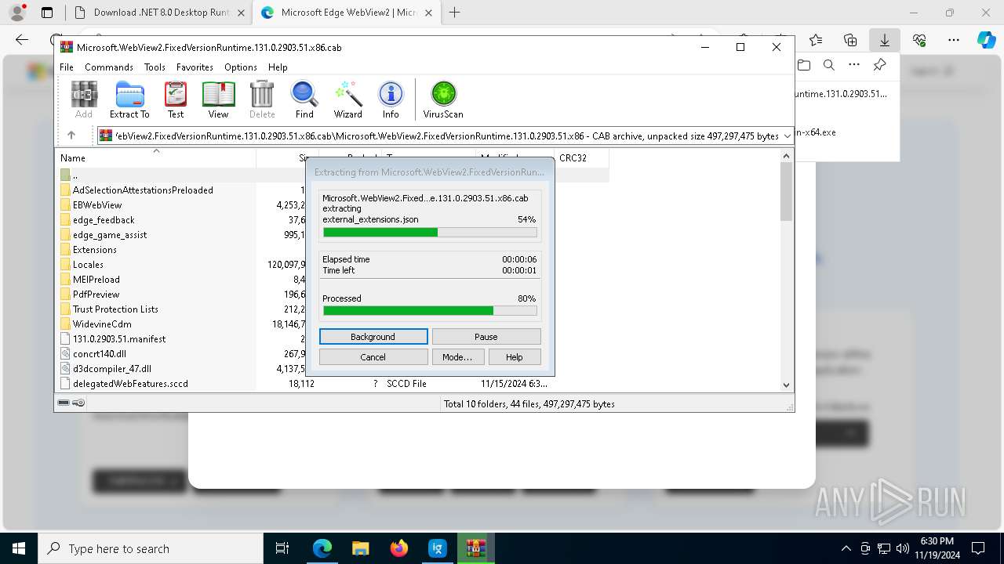
Task: Switch to Microsoft Edge WebView2 tab
Action: pyautogui.click(x=346, y=13)
